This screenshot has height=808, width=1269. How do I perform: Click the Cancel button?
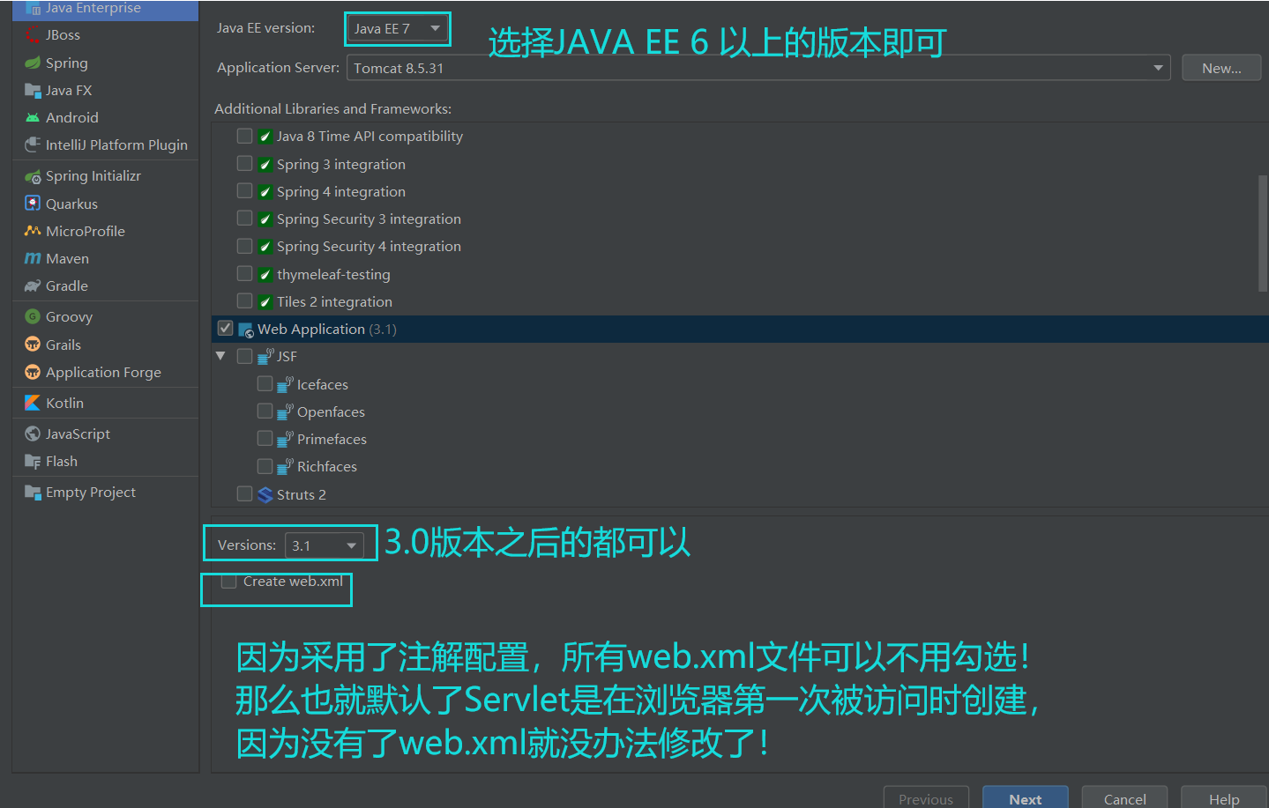click(x=1124, y=798)
